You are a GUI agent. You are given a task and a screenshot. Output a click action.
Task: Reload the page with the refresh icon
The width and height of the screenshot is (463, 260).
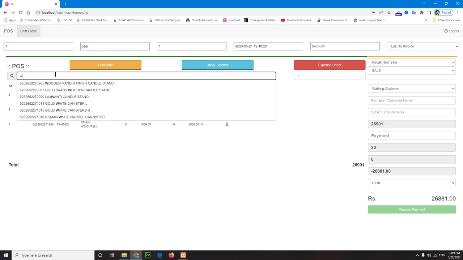point(21,13)
